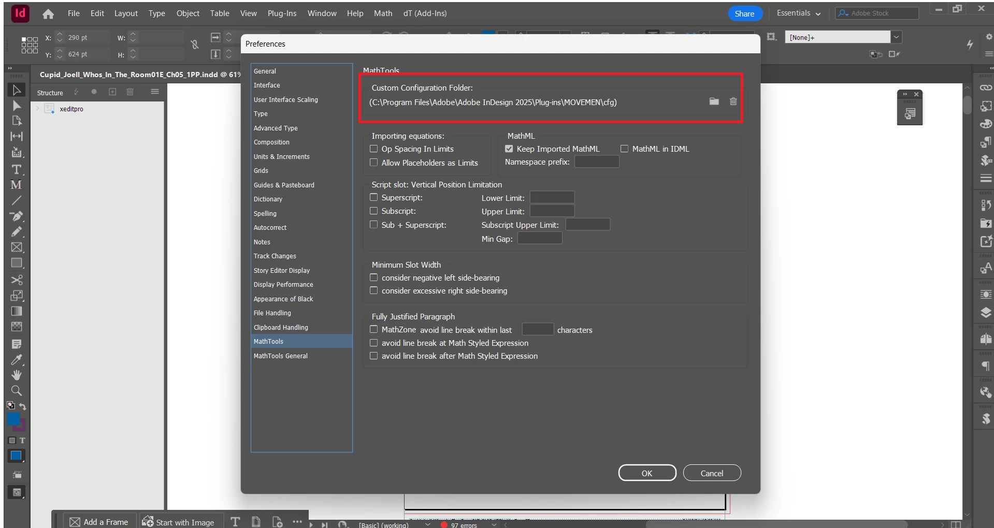Open the Math menu
This screenshot has height=528, width=994.
click(x=383, y=13)
